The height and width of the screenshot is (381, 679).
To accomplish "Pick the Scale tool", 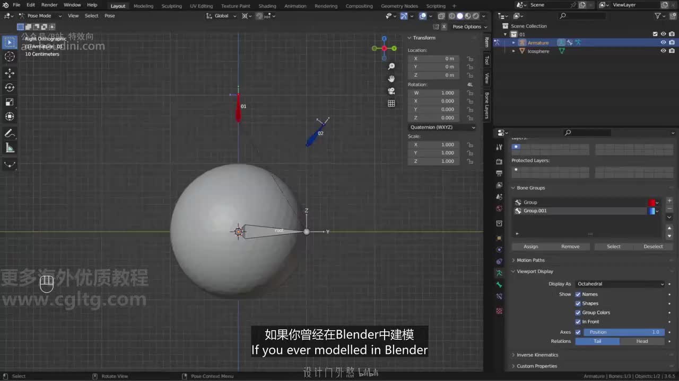I will 10,102.
